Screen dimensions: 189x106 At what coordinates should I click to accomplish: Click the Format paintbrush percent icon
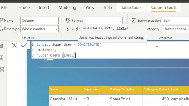coord(68,20)
